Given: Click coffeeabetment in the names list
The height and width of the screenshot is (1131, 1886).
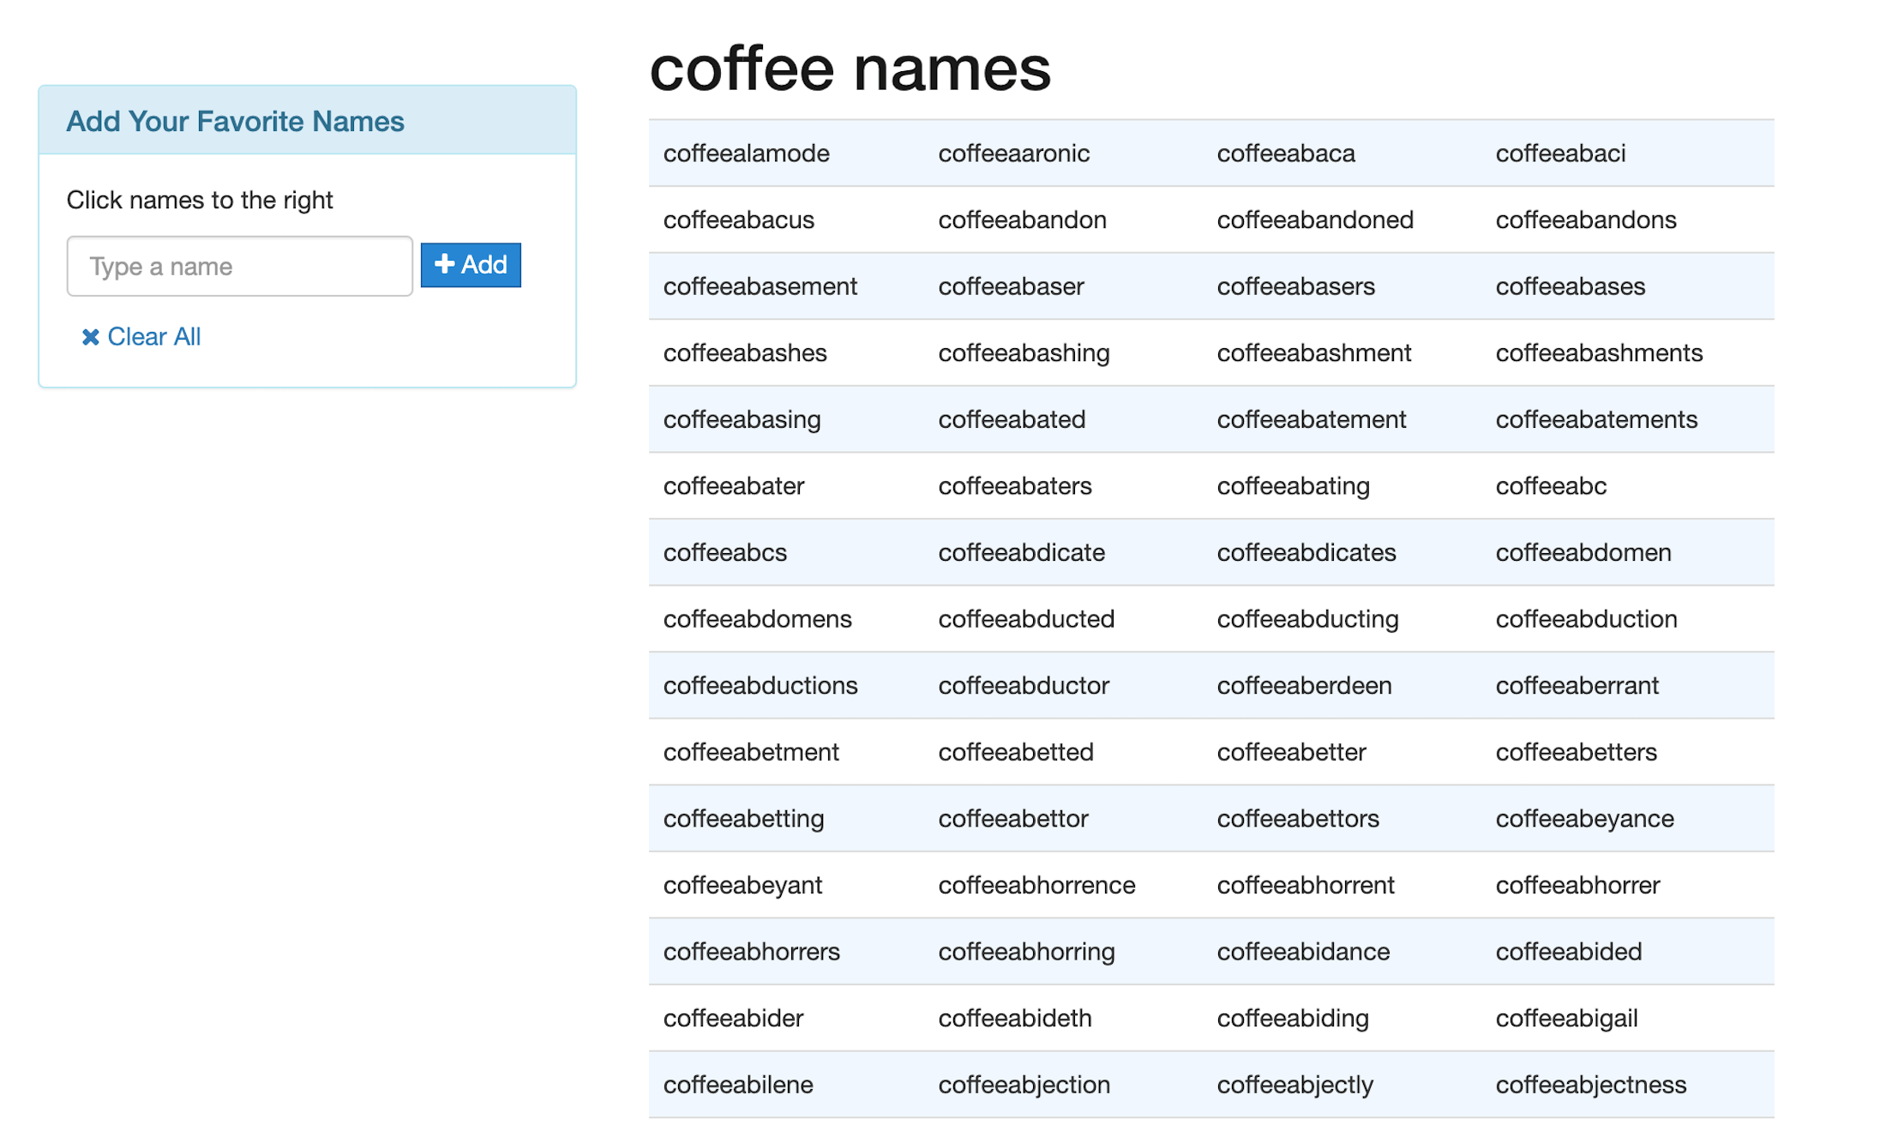Looking at the screenshot, I should (x=751, y=752).
